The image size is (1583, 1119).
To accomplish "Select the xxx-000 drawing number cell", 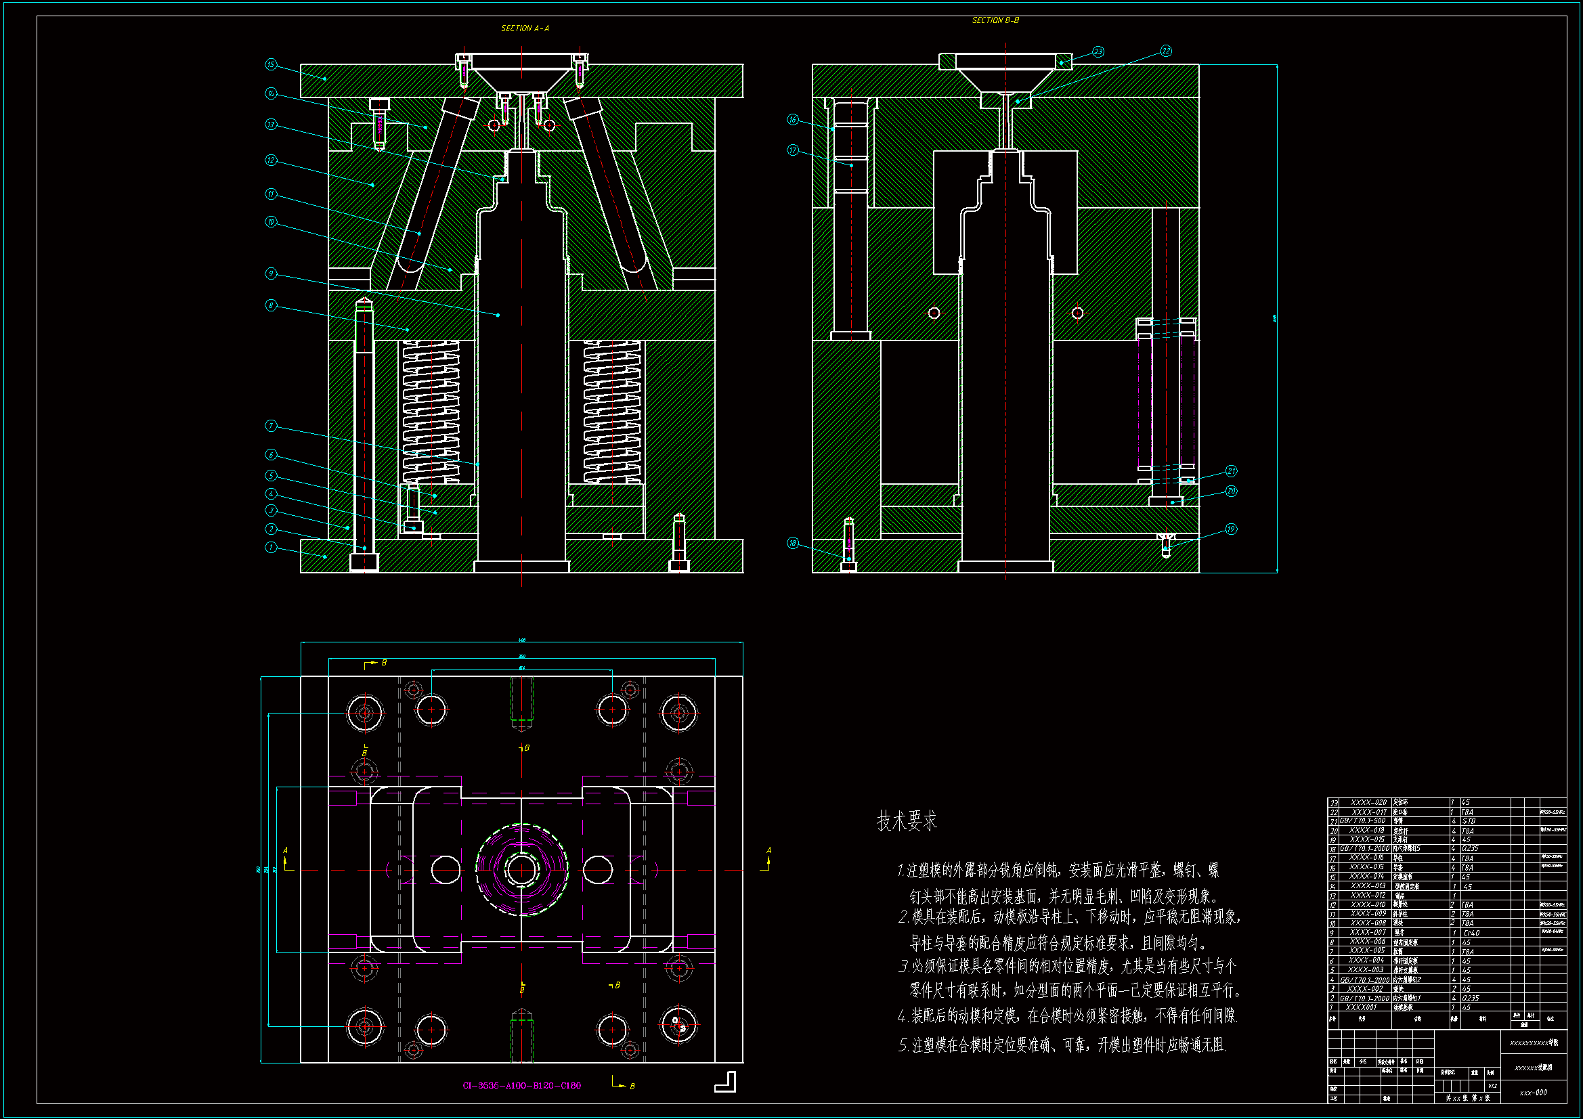I will tap(1534, 1093).
